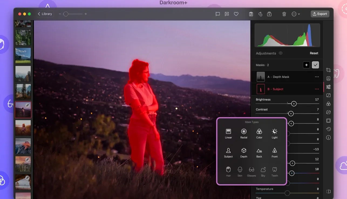Select the winding road trees thumbnail
The image size is (347, 199).
23,92
